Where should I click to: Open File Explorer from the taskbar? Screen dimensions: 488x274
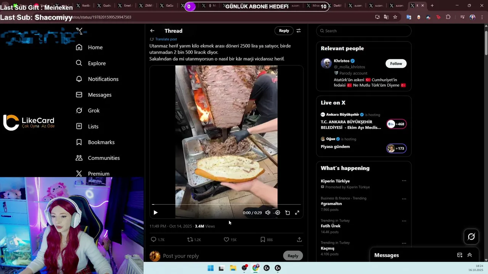pos(233,268)
